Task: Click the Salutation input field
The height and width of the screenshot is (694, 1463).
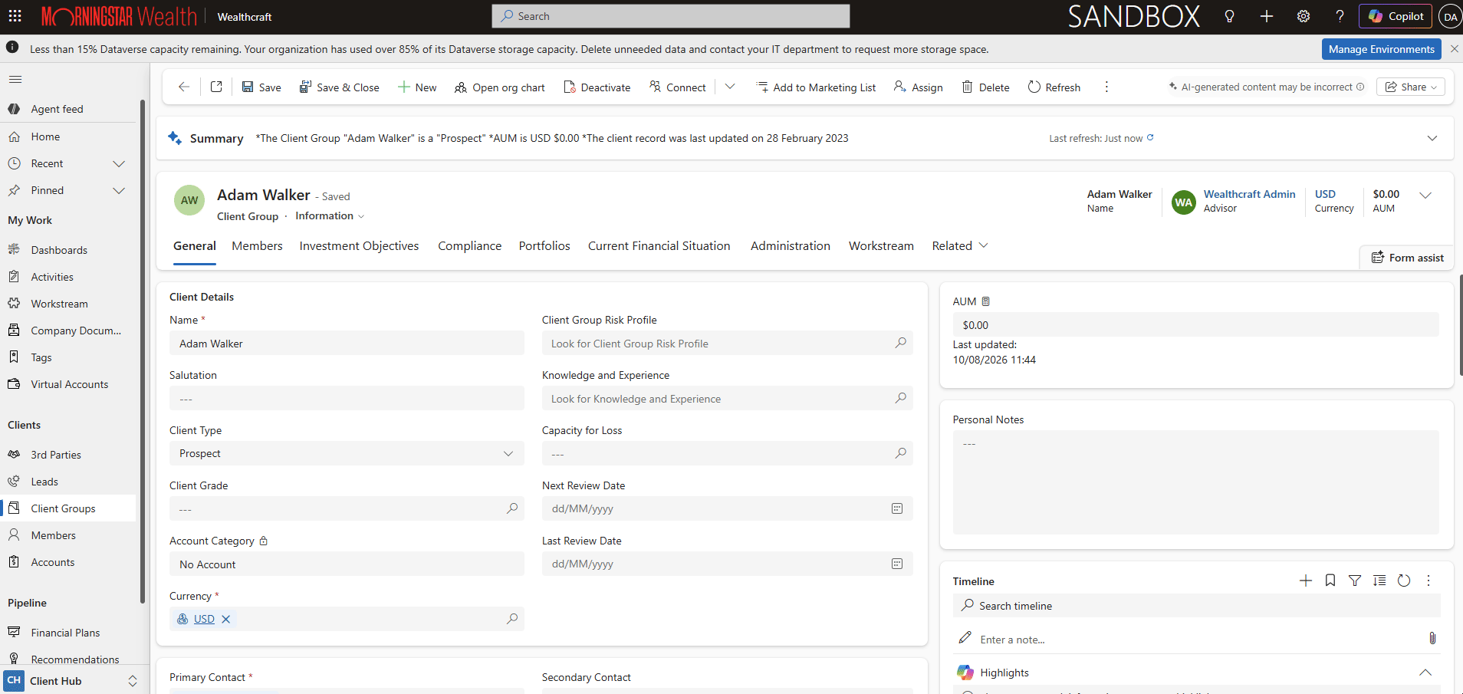Action: (x=347, y=398)
